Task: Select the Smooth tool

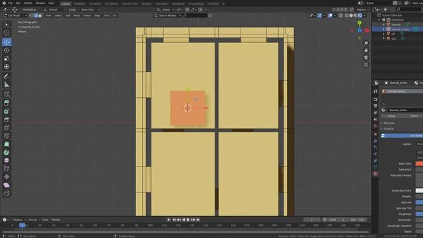Action: [7, 161]
